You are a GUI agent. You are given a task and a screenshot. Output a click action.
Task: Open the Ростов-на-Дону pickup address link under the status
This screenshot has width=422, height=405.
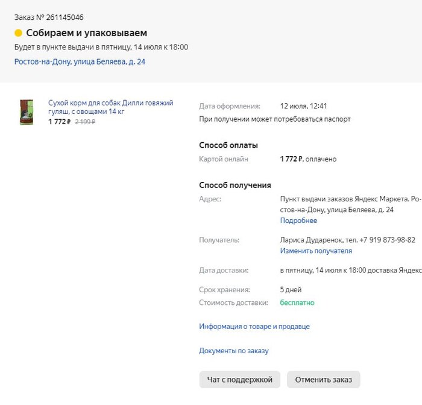[80, 61]
